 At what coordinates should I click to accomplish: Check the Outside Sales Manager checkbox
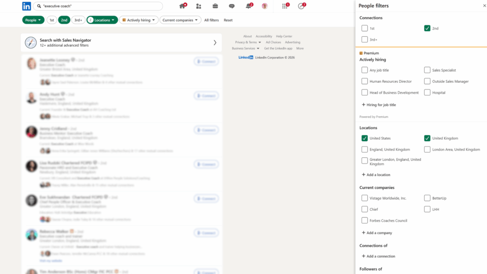(428, 81)
